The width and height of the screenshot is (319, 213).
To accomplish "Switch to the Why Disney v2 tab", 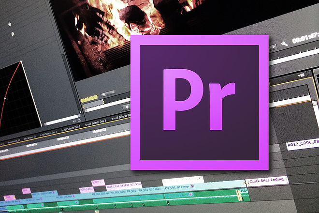I will pos(29,138).
